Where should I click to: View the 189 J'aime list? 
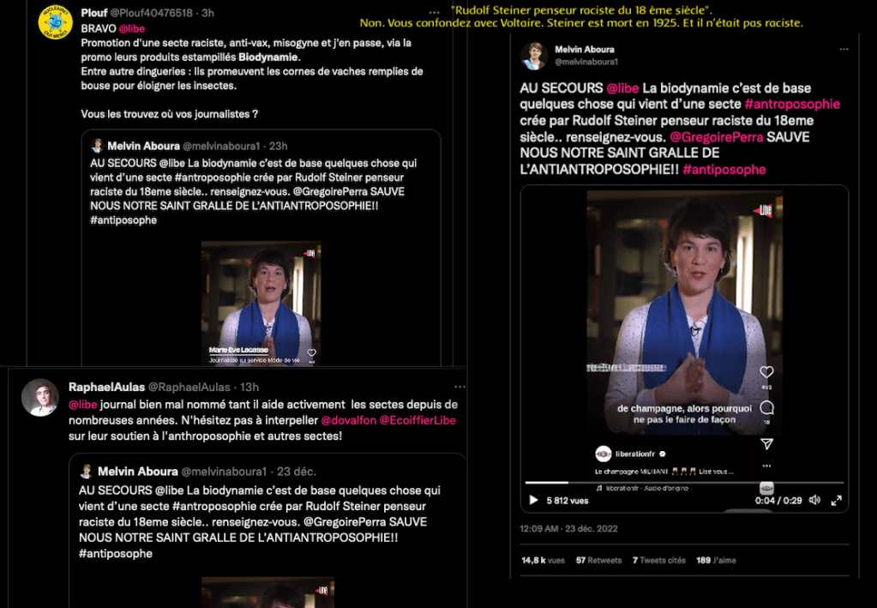click(716, 560)
